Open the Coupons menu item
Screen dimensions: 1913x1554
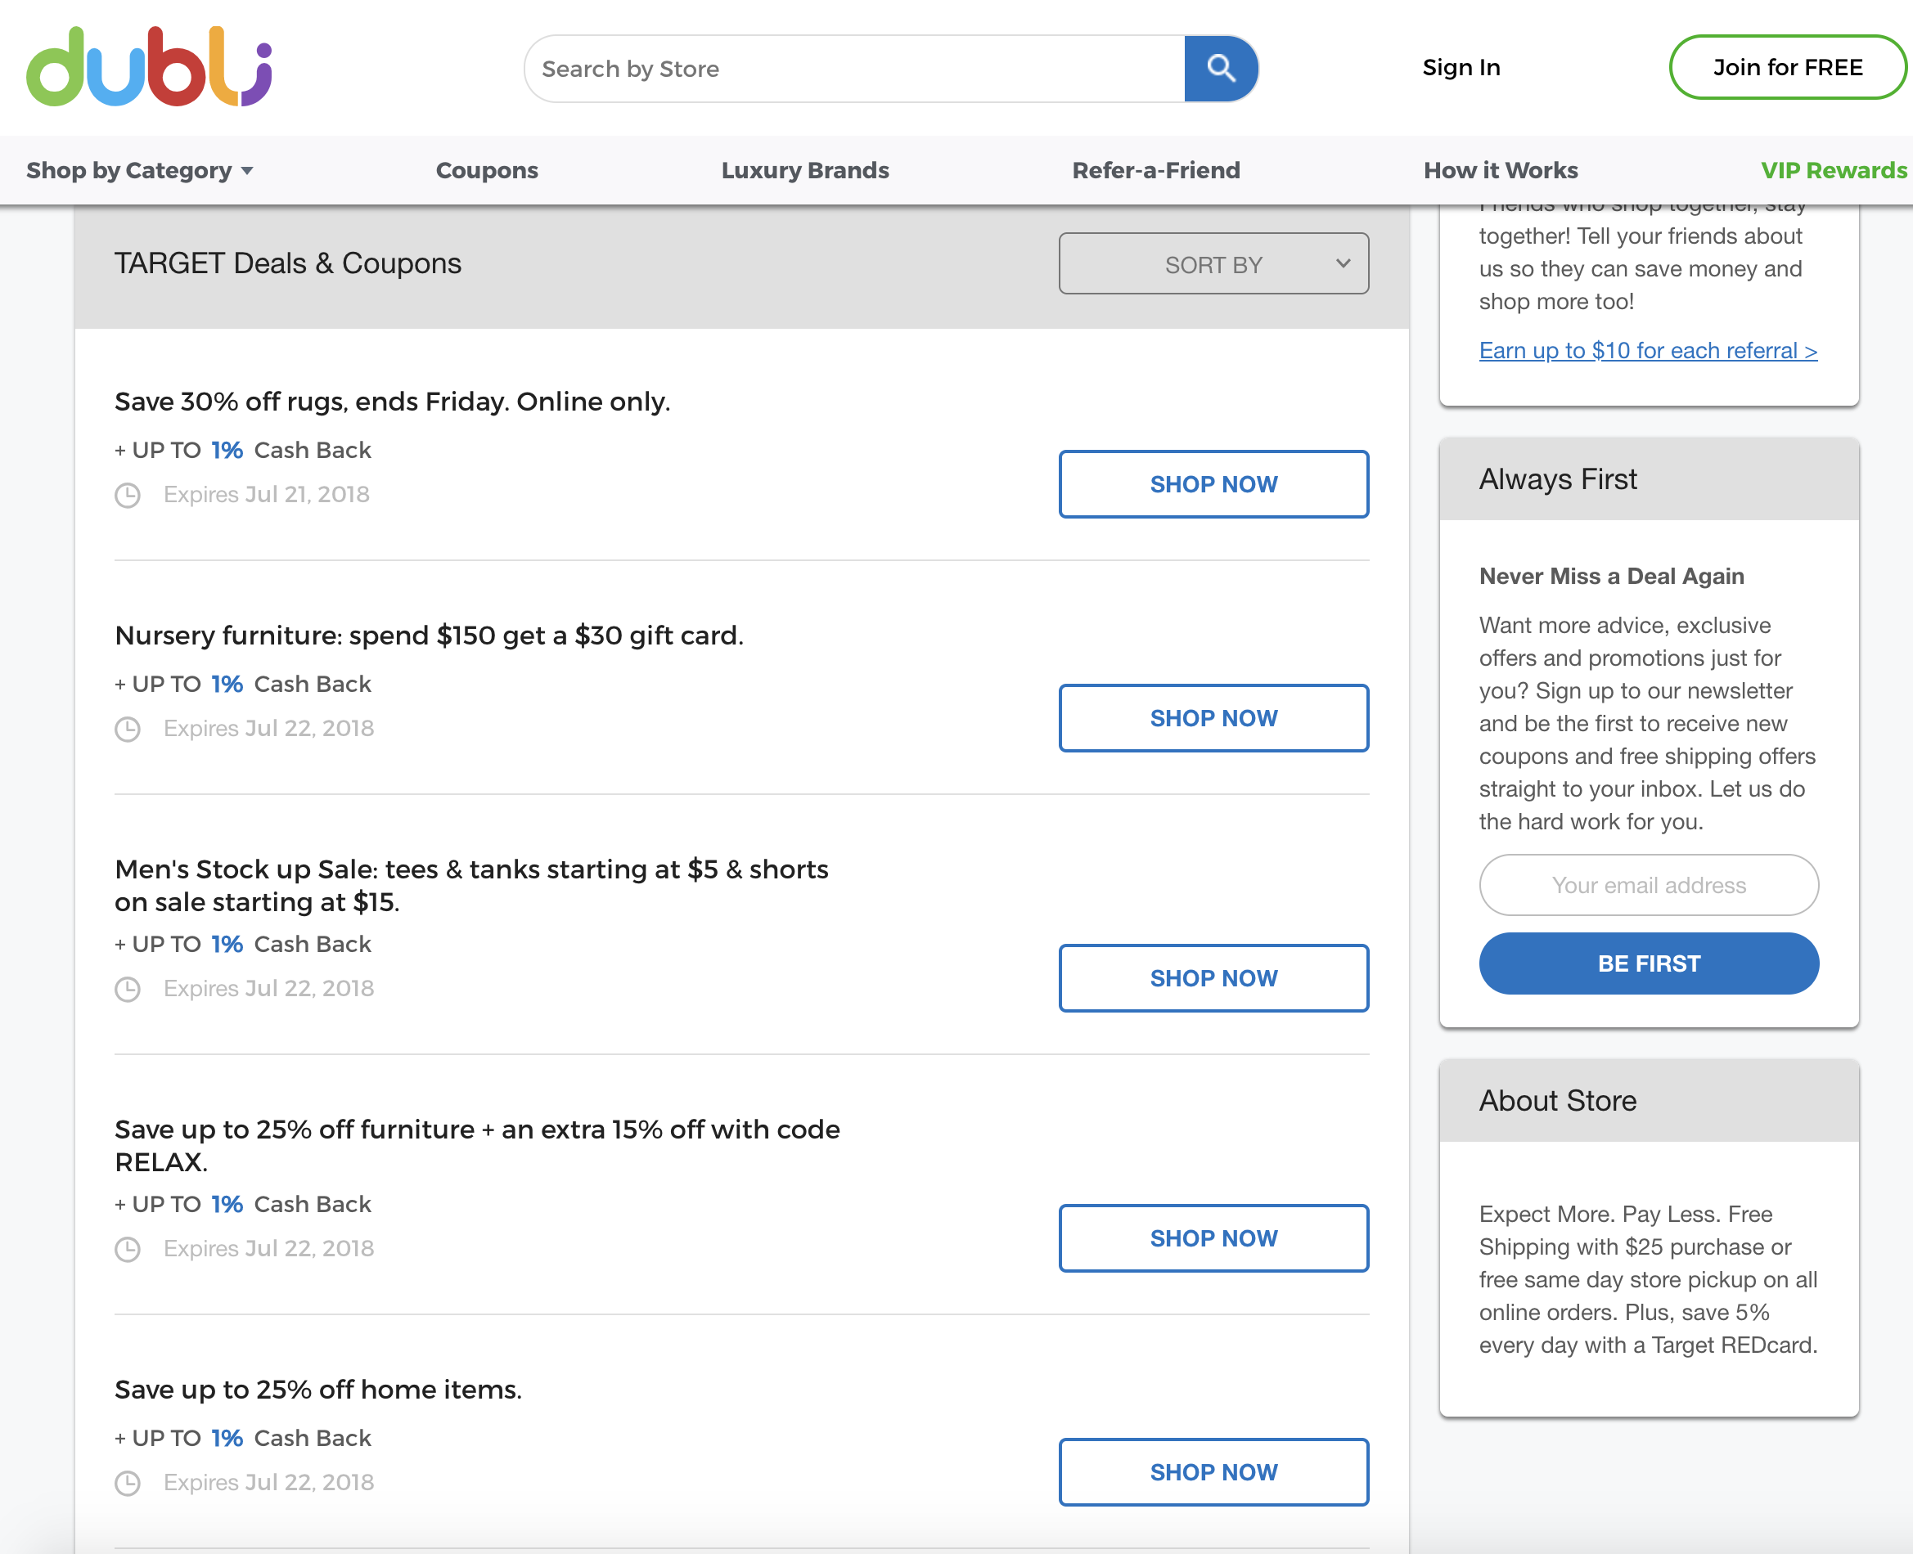[486, 170]
